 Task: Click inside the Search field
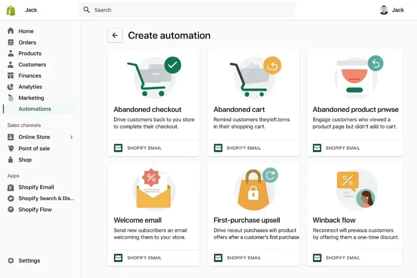(187, 10)
